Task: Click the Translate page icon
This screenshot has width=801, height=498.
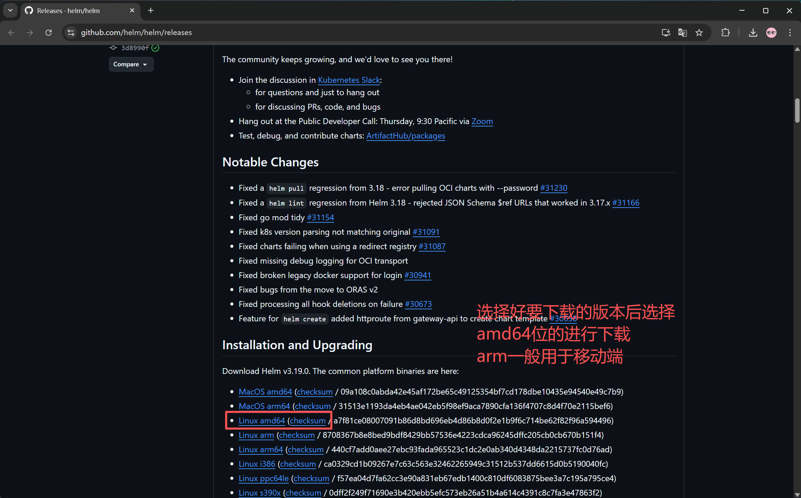Action: (x=682, y=33)
